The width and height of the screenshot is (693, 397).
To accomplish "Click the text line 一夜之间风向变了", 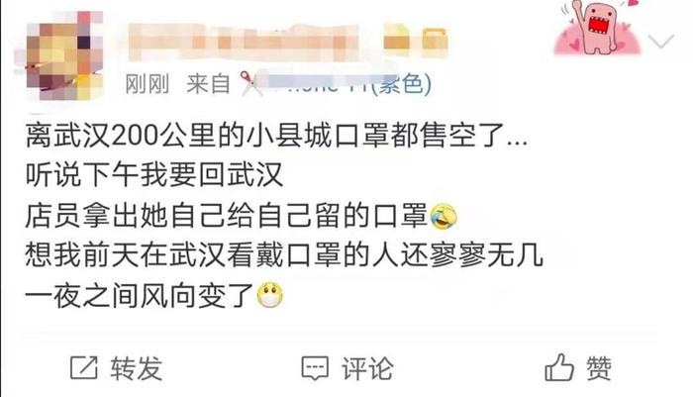I will (140, 296).
